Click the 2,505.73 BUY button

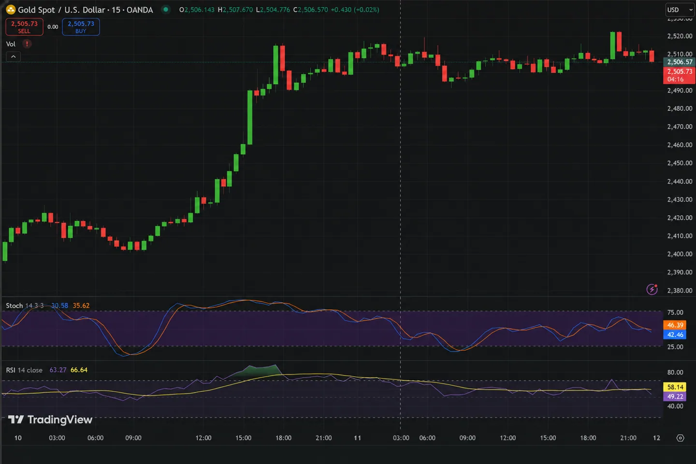[x=81, y=27]
